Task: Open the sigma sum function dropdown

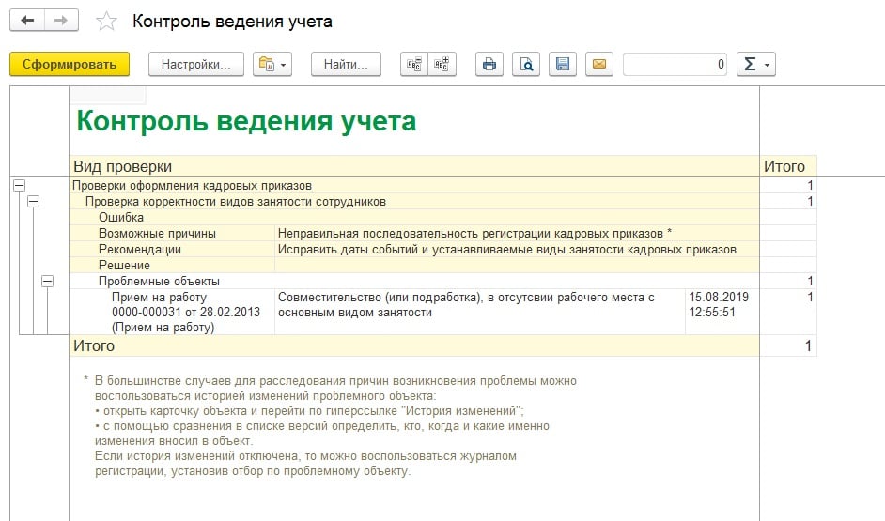Action: [756, 64]
